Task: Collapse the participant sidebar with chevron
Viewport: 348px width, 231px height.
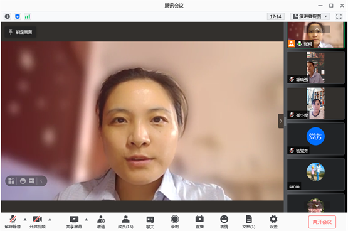Action: pyautogui.click(x=281, y=121)
